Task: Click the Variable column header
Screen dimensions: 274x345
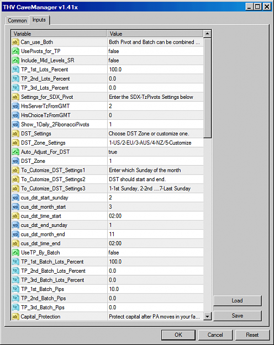Action: pyautogui.click(x=59, y=34)
